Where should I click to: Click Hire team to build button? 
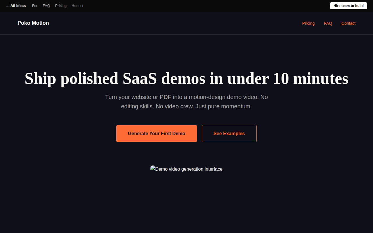pyautogui.click(x=349, y=6)
